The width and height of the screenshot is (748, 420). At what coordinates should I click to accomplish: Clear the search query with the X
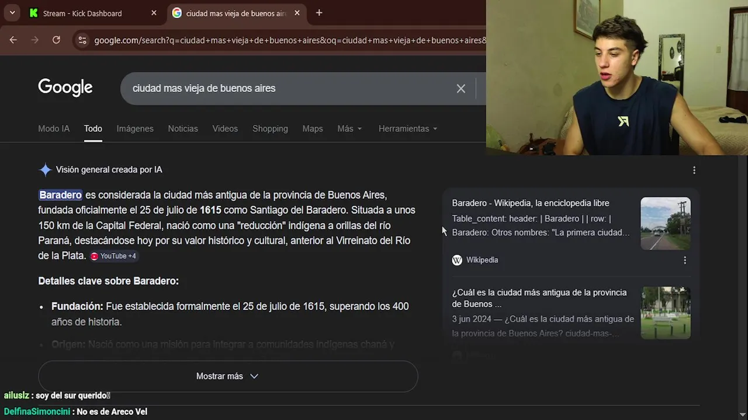tap(461, 89)
